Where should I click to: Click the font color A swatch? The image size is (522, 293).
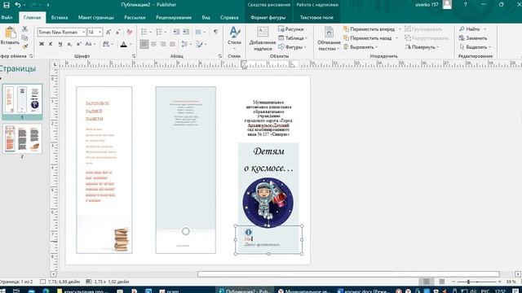coord(123,44)
